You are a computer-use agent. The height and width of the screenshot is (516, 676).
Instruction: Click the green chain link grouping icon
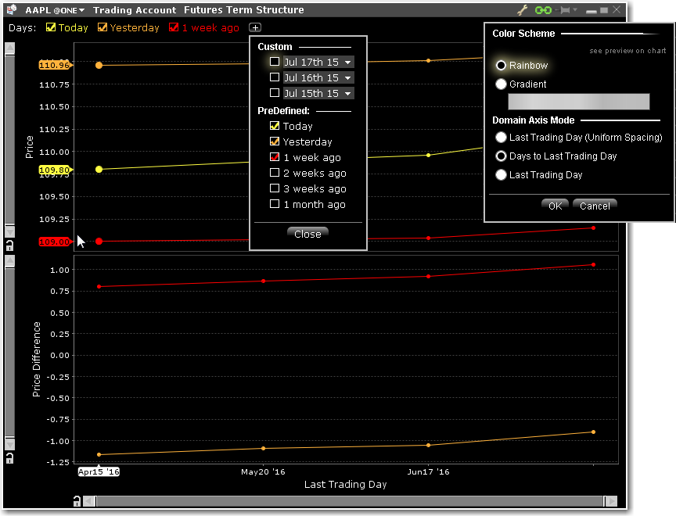(543, 10)
